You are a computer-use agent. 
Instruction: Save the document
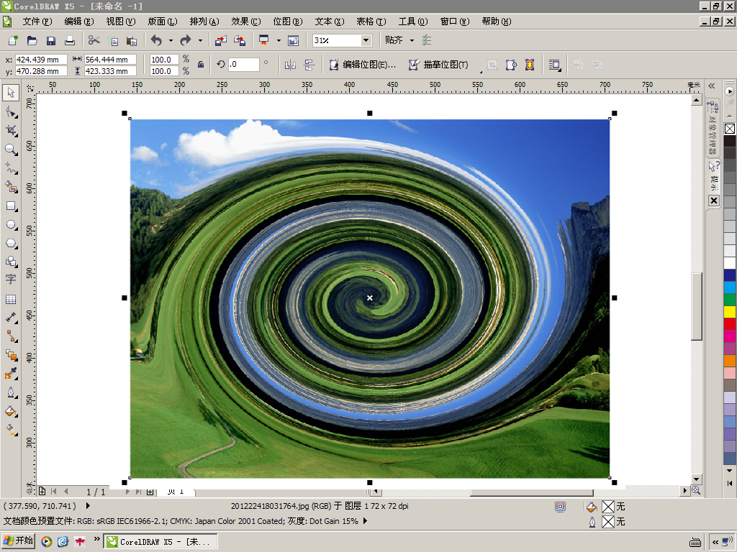point(51,40)
